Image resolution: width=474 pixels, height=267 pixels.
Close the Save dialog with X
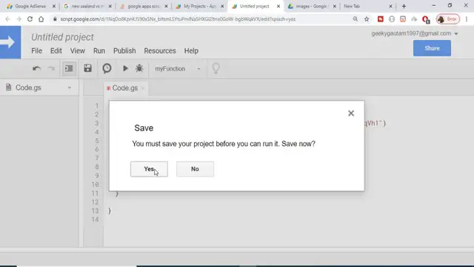click(x=351, y=113)
